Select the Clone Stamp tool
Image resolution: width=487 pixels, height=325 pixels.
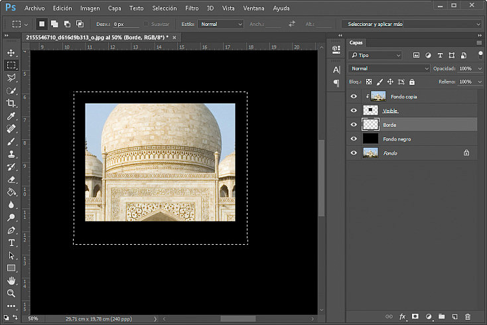11,154
